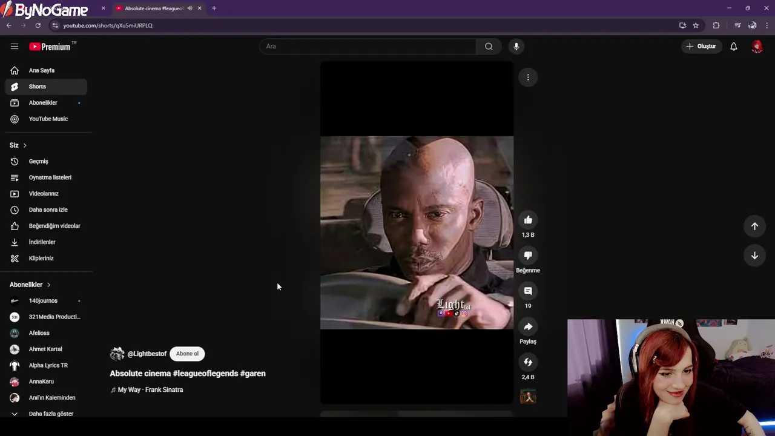Open the sound thumbnail below remix
This screenshot has width=775, height=436.
pos(528,397)
